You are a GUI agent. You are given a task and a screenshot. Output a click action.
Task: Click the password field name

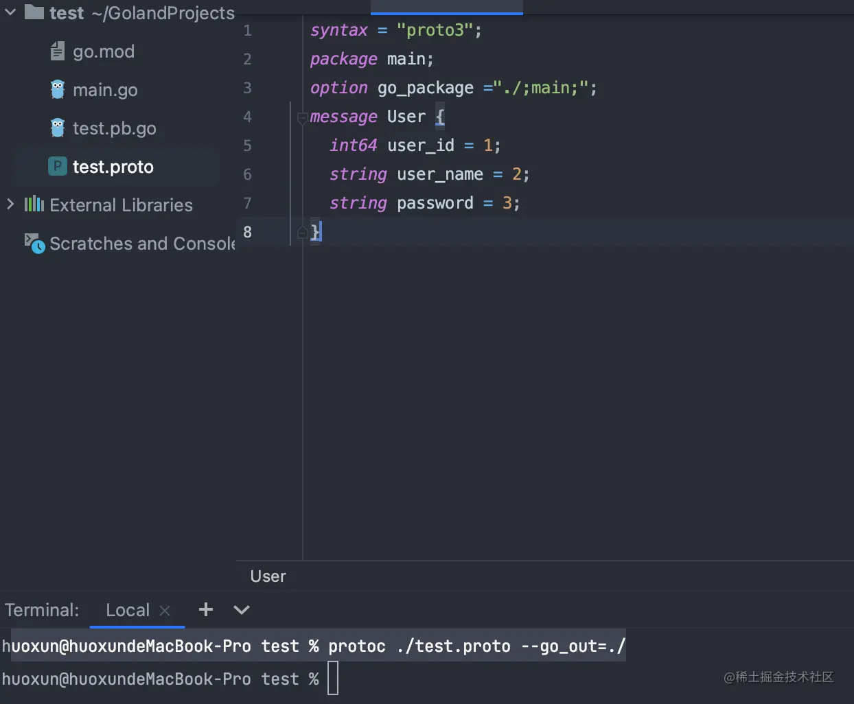(435, 204)
